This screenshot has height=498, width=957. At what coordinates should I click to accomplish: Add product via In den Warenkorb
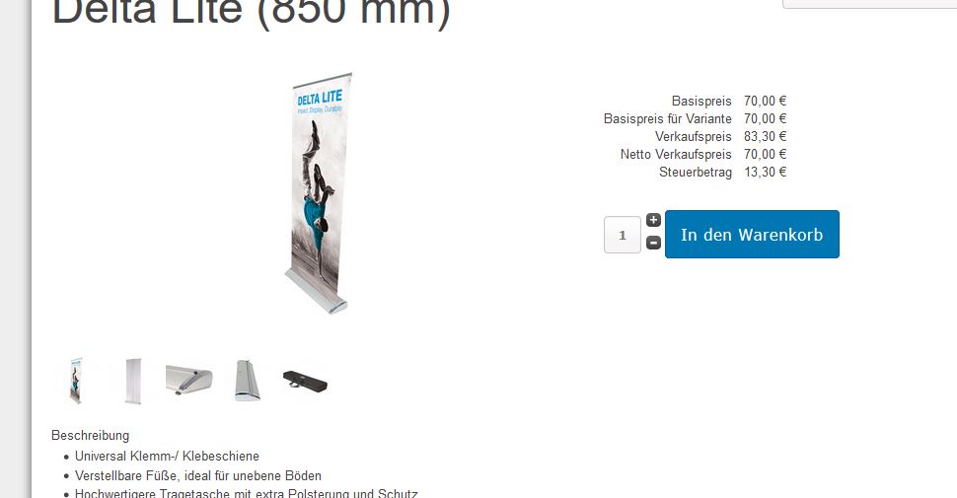point(752,235)
